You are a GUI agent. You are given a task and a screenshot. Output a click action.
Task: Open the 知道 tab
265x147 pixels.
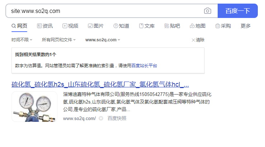tap(121, 26)
